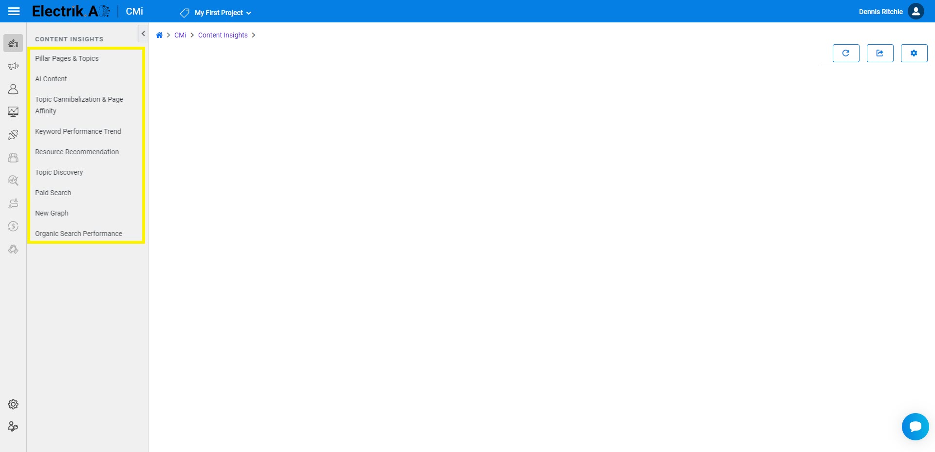Click the team group icon in sidebar

tap(13, 157)
